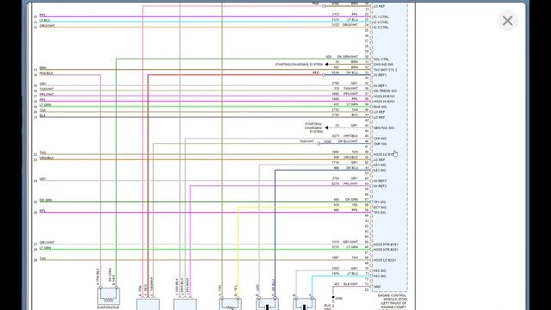Click the TAC MOT CTL 2 label

(x=385, y=70)
